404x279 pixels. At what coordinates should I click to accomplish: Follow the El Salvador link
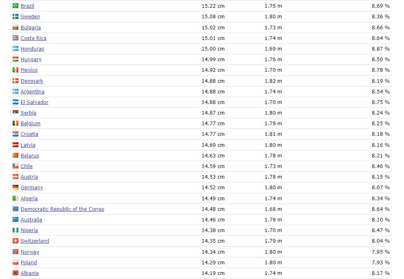click(34, 102)
